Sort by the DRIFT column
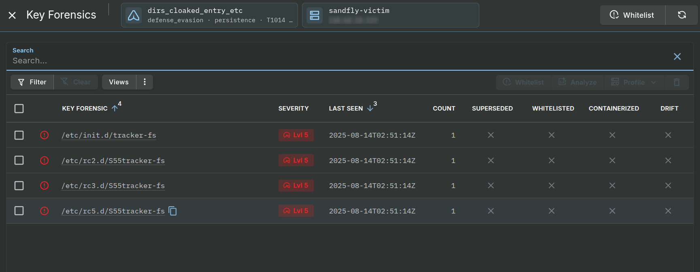700x272 pixels. pos(669,109)
